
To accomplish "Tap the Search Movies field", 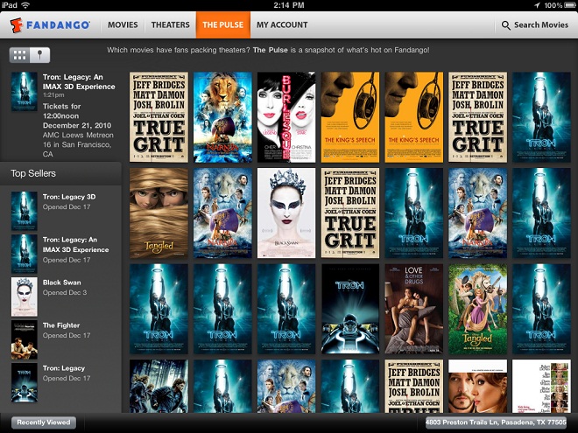I will coord(535,25).
